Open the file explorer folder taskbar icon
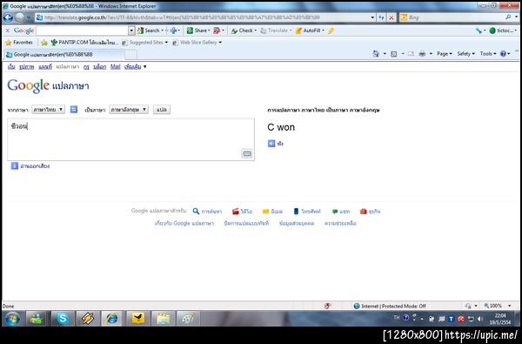522x344 pixels. pyautogui.click(x=163, y=319)
